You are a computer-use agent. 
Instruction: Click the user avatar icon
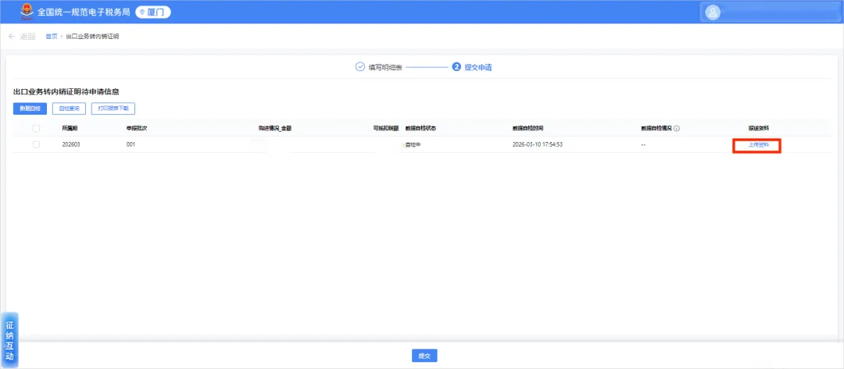(713, 12)
